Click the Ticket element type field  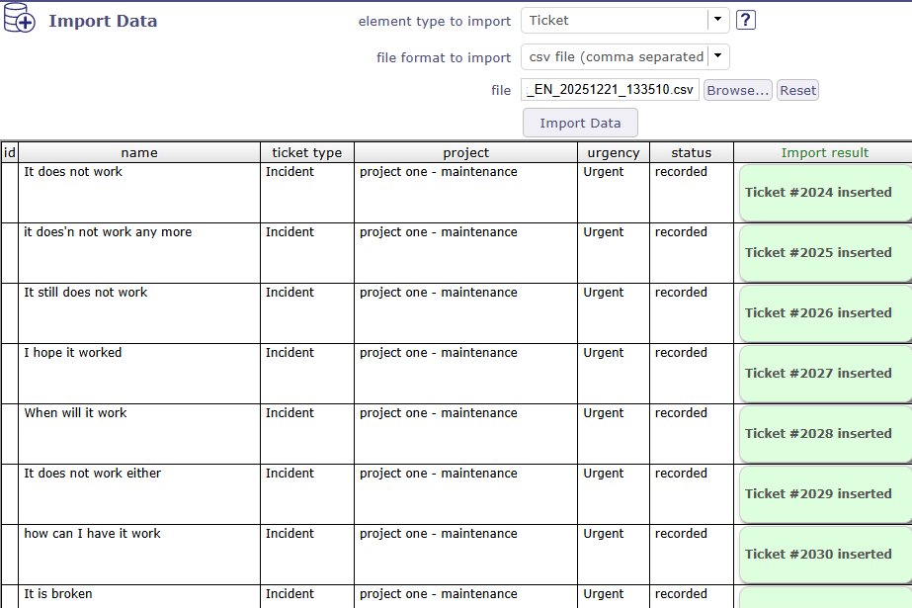(614, 20)
